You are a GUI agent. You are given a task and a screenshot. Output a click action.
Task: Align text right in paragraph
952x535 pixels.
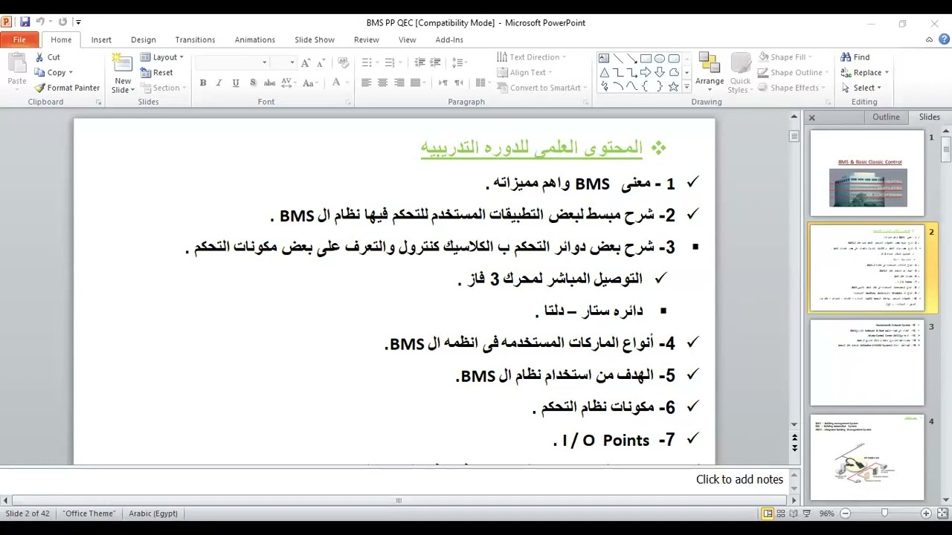[x=399, y=82]
